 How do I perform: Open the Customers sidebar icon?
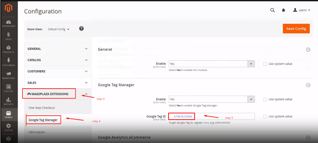[x=8, y=62]
